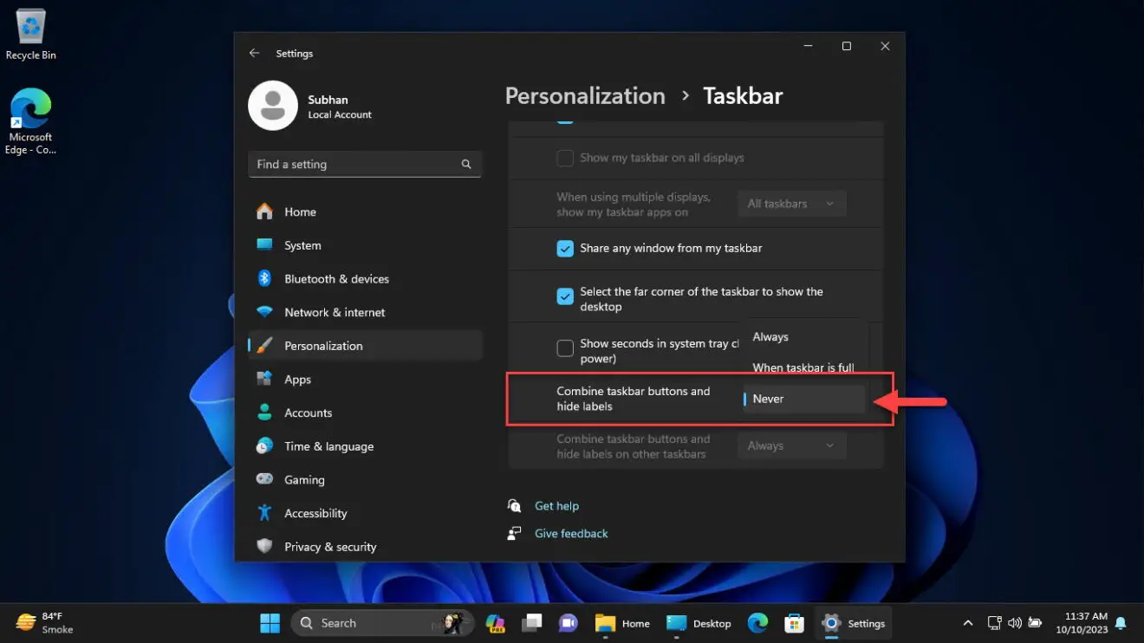Screen dimensions: 1144x643
Task: Open the Combine taskbar buttons dropdown
Action: point(803,399)
